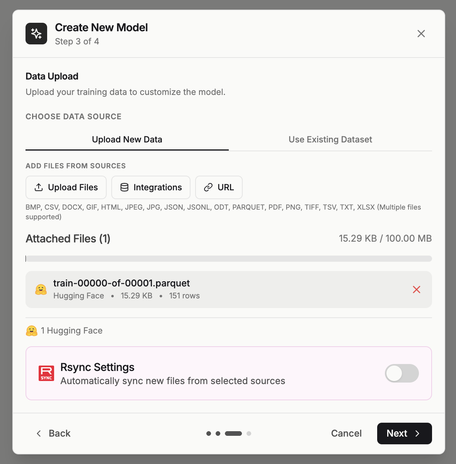Click the last step indicator dot
The width and height of the screenshot is (456, 464).
[x=249, y=434]
